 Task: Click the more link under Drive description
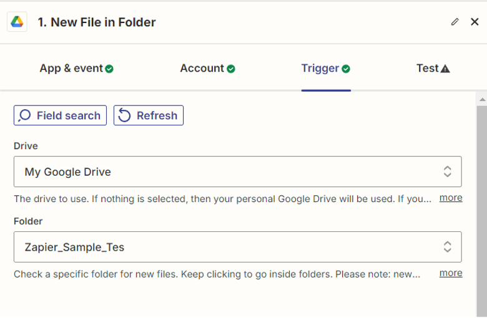[x=451, y=198]
